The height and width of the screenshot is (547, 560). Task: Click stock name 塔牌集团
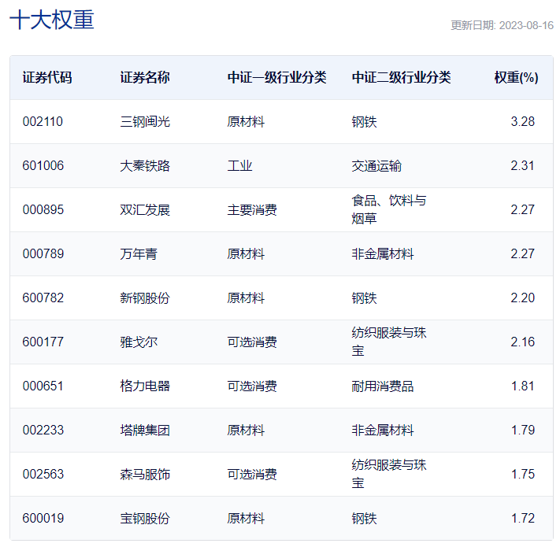pyautogui.click(x=145, y=430)
